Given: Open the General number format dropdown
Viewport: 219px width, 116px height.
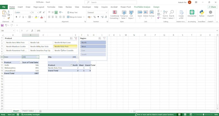Looking at the screenshot, I should 106,13.
